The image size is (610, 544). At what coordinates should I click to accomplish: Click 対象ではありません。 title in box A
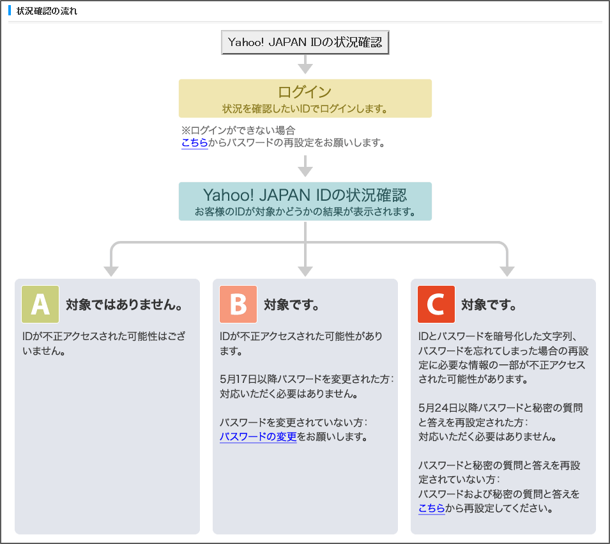125,304
